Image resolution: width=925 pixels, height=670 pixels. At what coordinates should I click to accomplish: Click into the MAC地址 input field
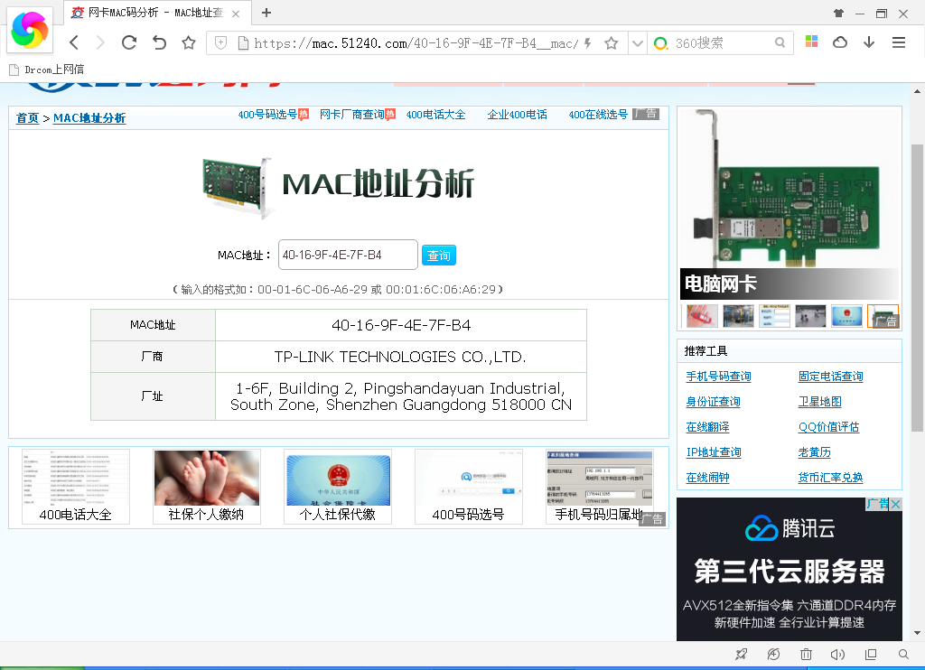coord(348,255)
